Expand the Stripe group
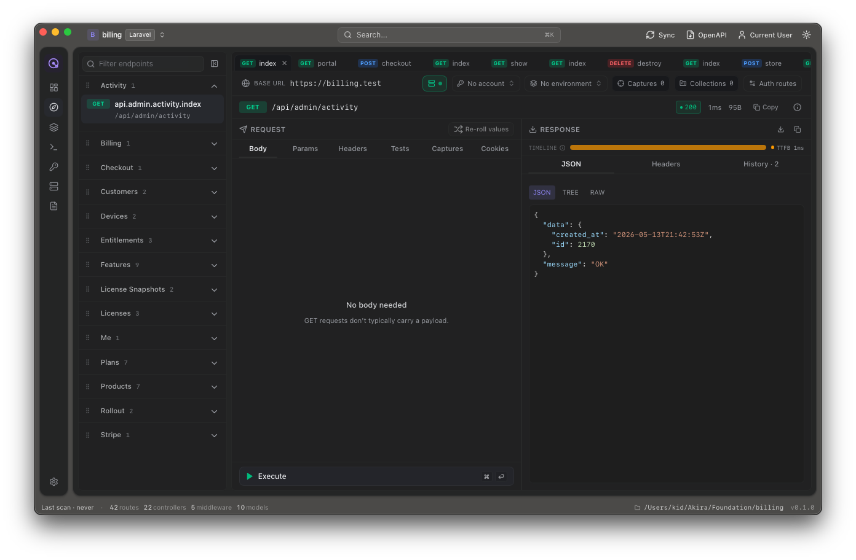 point(214,435)
